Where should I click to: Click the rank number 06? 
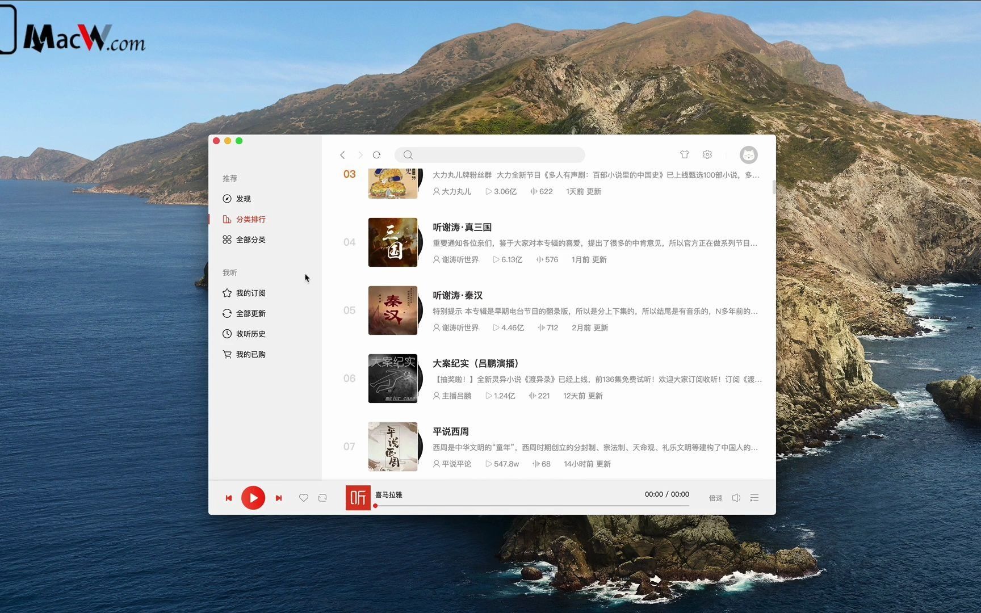[349, 379]
